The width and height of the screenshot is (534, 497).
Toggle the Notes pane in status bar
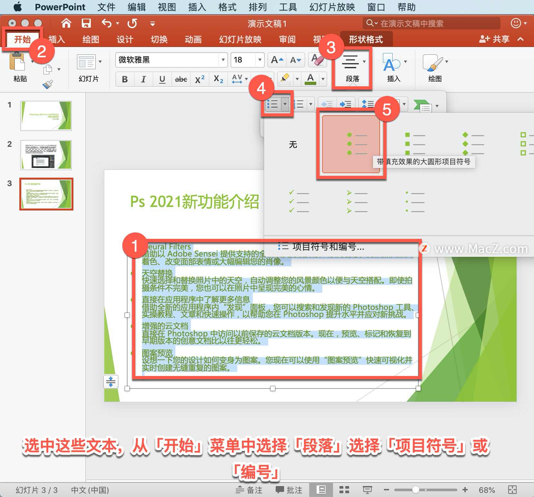tap(249, 490)
